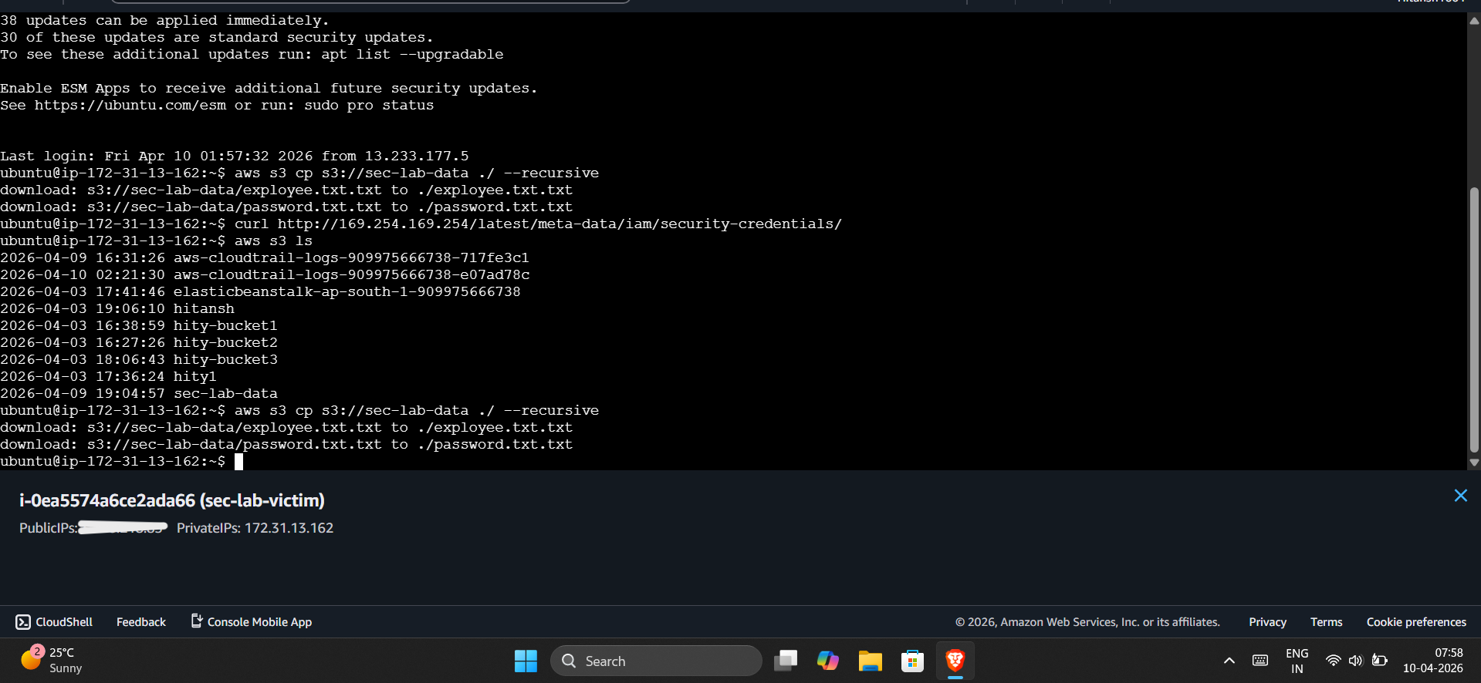Click the PrivateIPs value 172.31.13.162
Viewport: 1481px width, 683px height.
(x=289, y=528)
